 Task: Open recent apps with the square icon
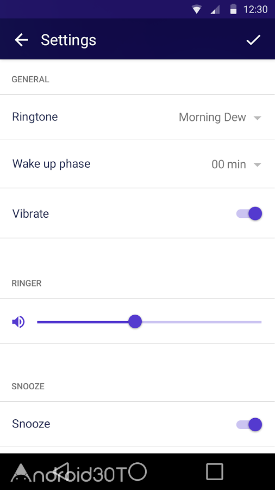coord(215,471)
